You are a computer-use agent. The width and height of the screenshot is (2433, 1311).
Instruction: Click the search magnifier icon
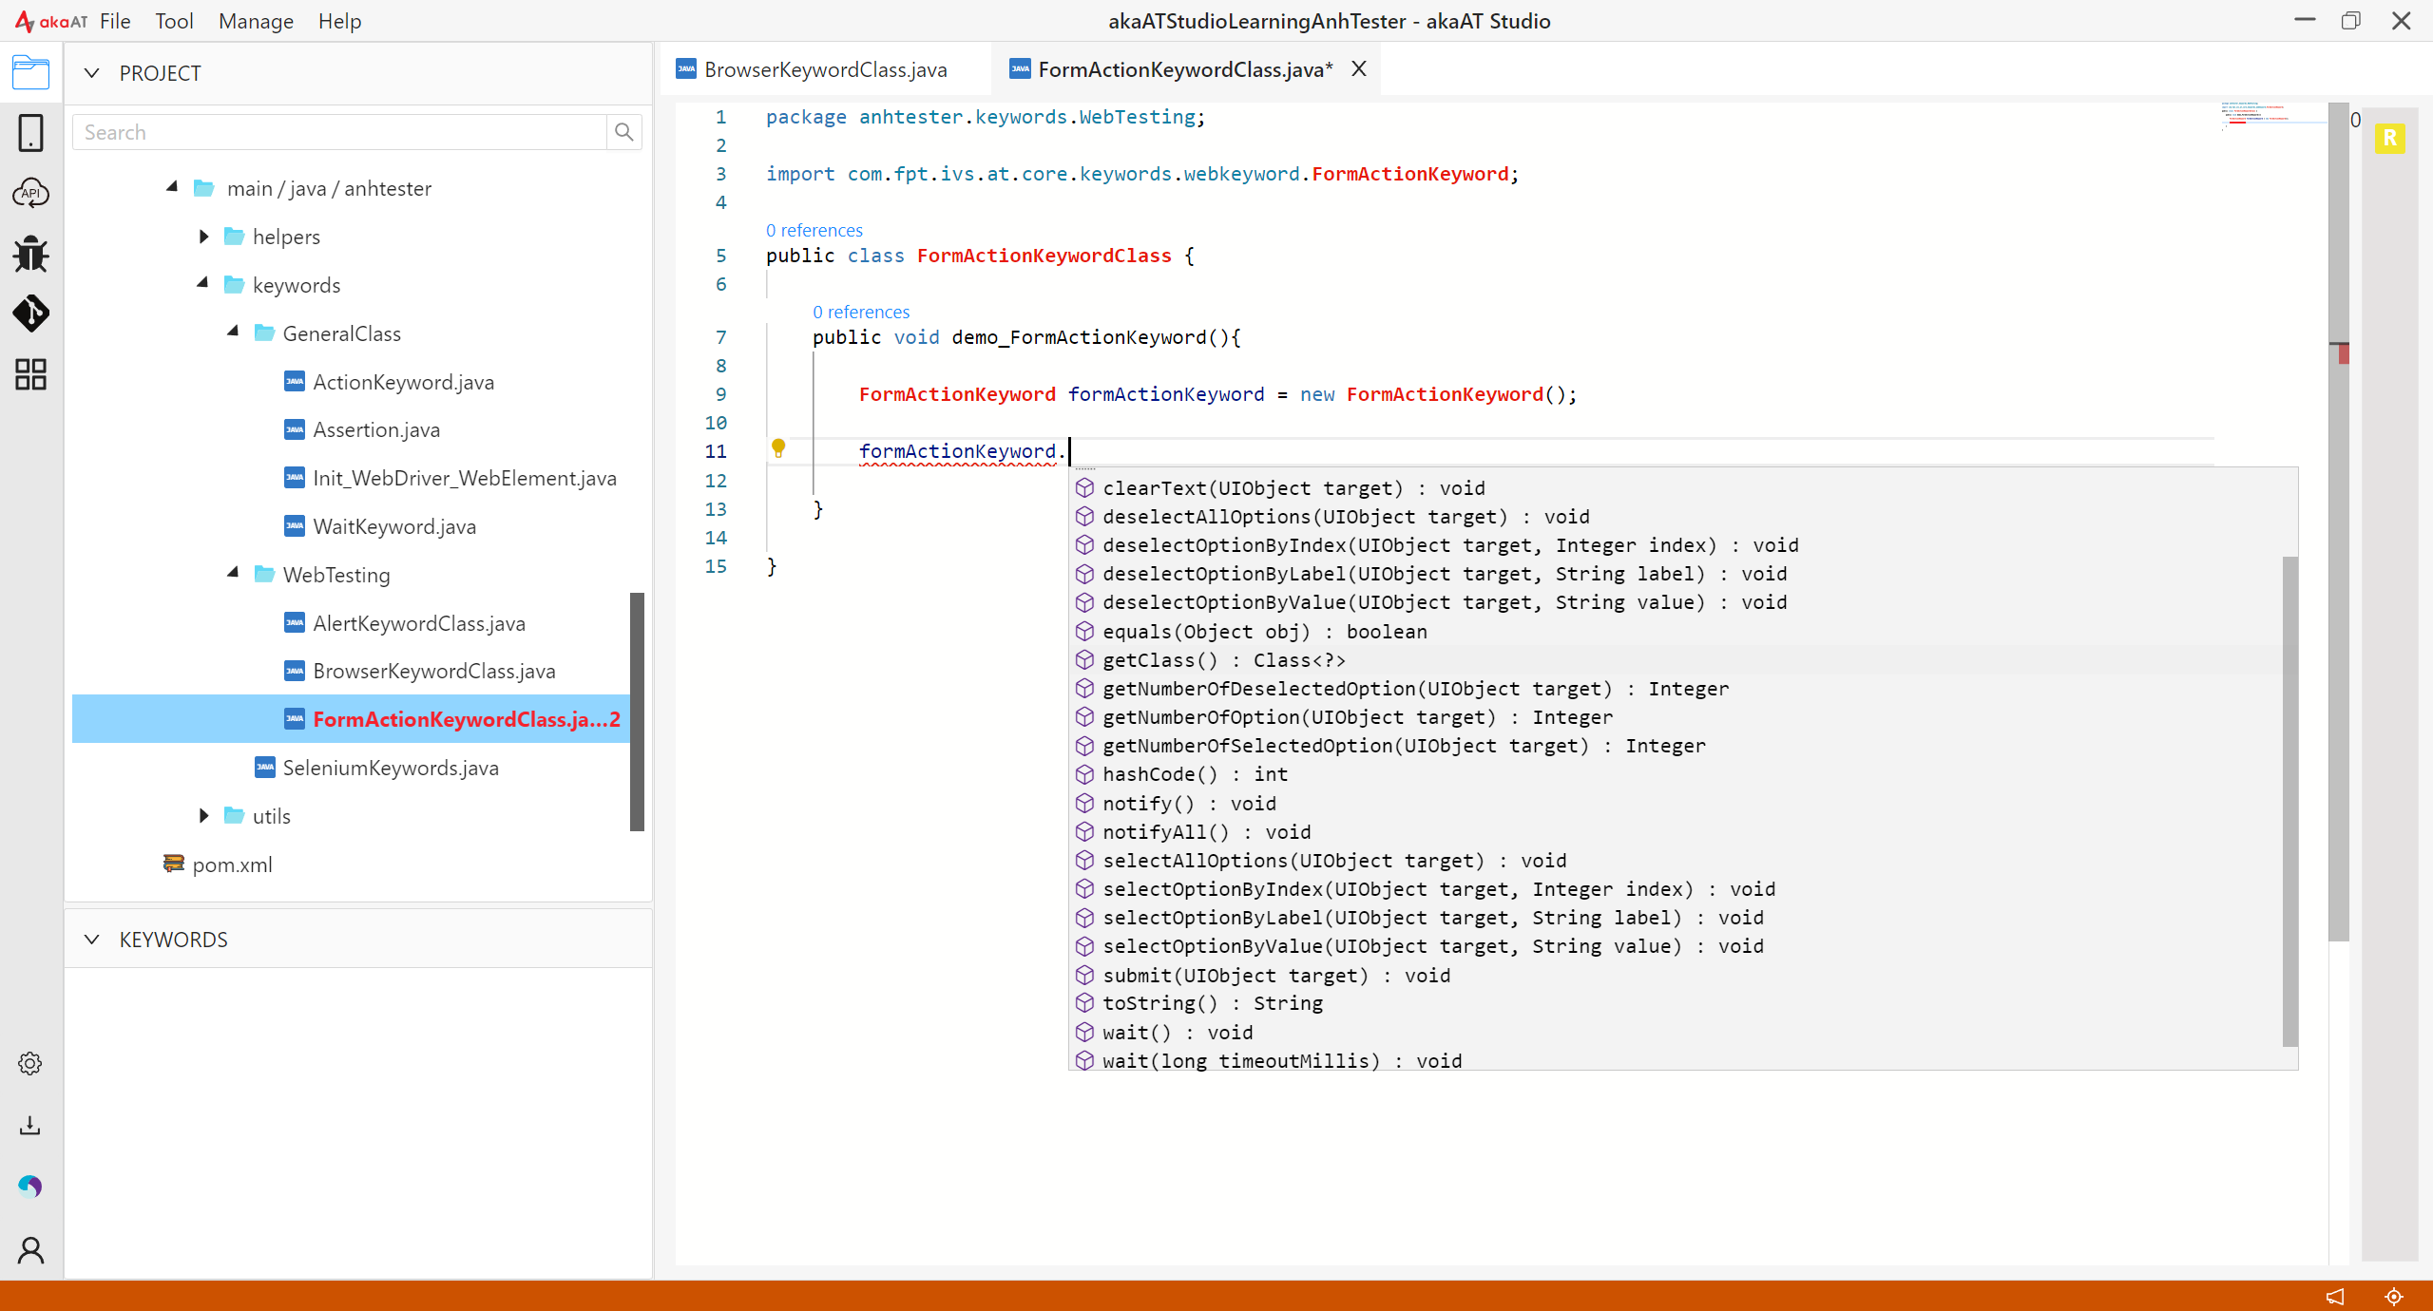pos(623,132)
